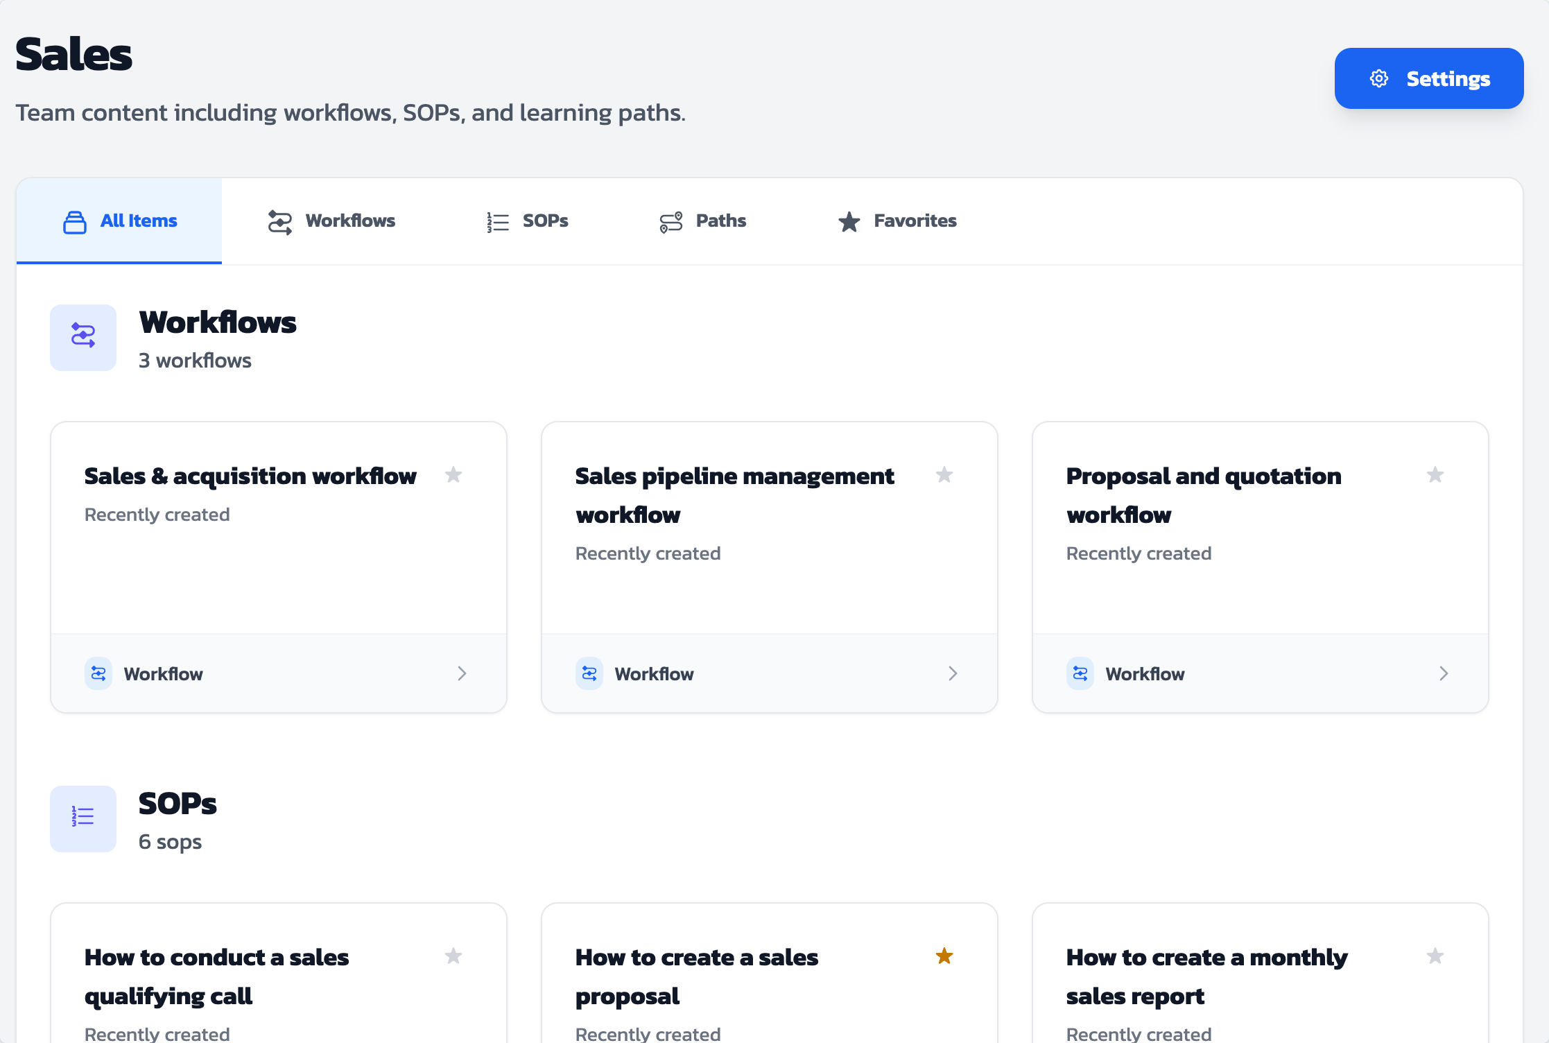Click 'Recently created' under Sales pipeline management workflow
Screen dimensions: 1549x1043
click(x=648, y=553)
